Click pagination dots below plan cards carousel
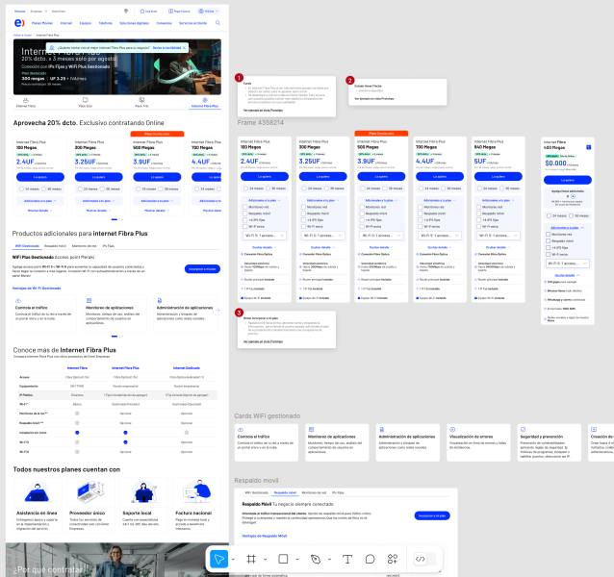The image size is (614, 577). click(117, 219)
